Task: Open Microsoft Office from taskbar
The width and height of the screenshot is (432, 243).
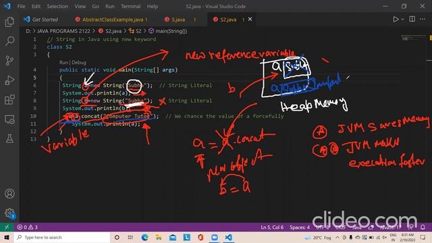Action: (x=200, y=237)
